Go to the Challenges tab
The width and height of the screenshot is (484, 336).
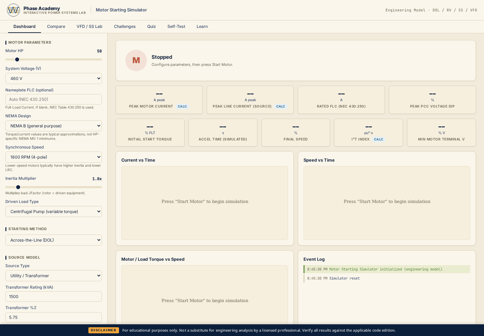coord(125,27)
